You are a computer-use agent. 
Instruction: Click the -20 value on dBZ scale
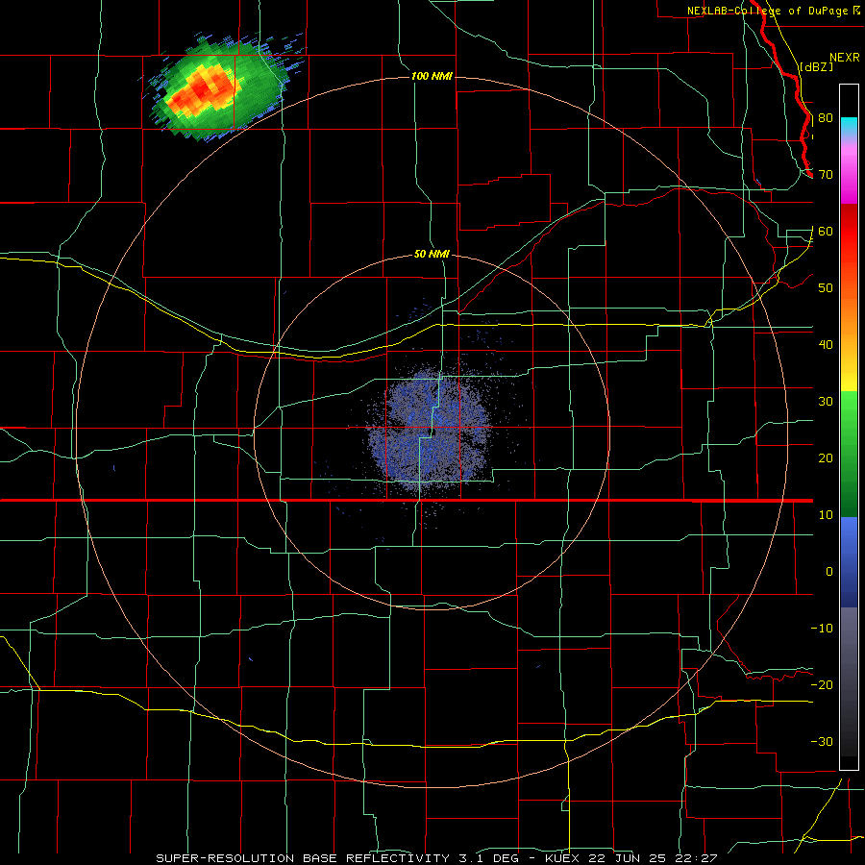click(x=822, y=685)
